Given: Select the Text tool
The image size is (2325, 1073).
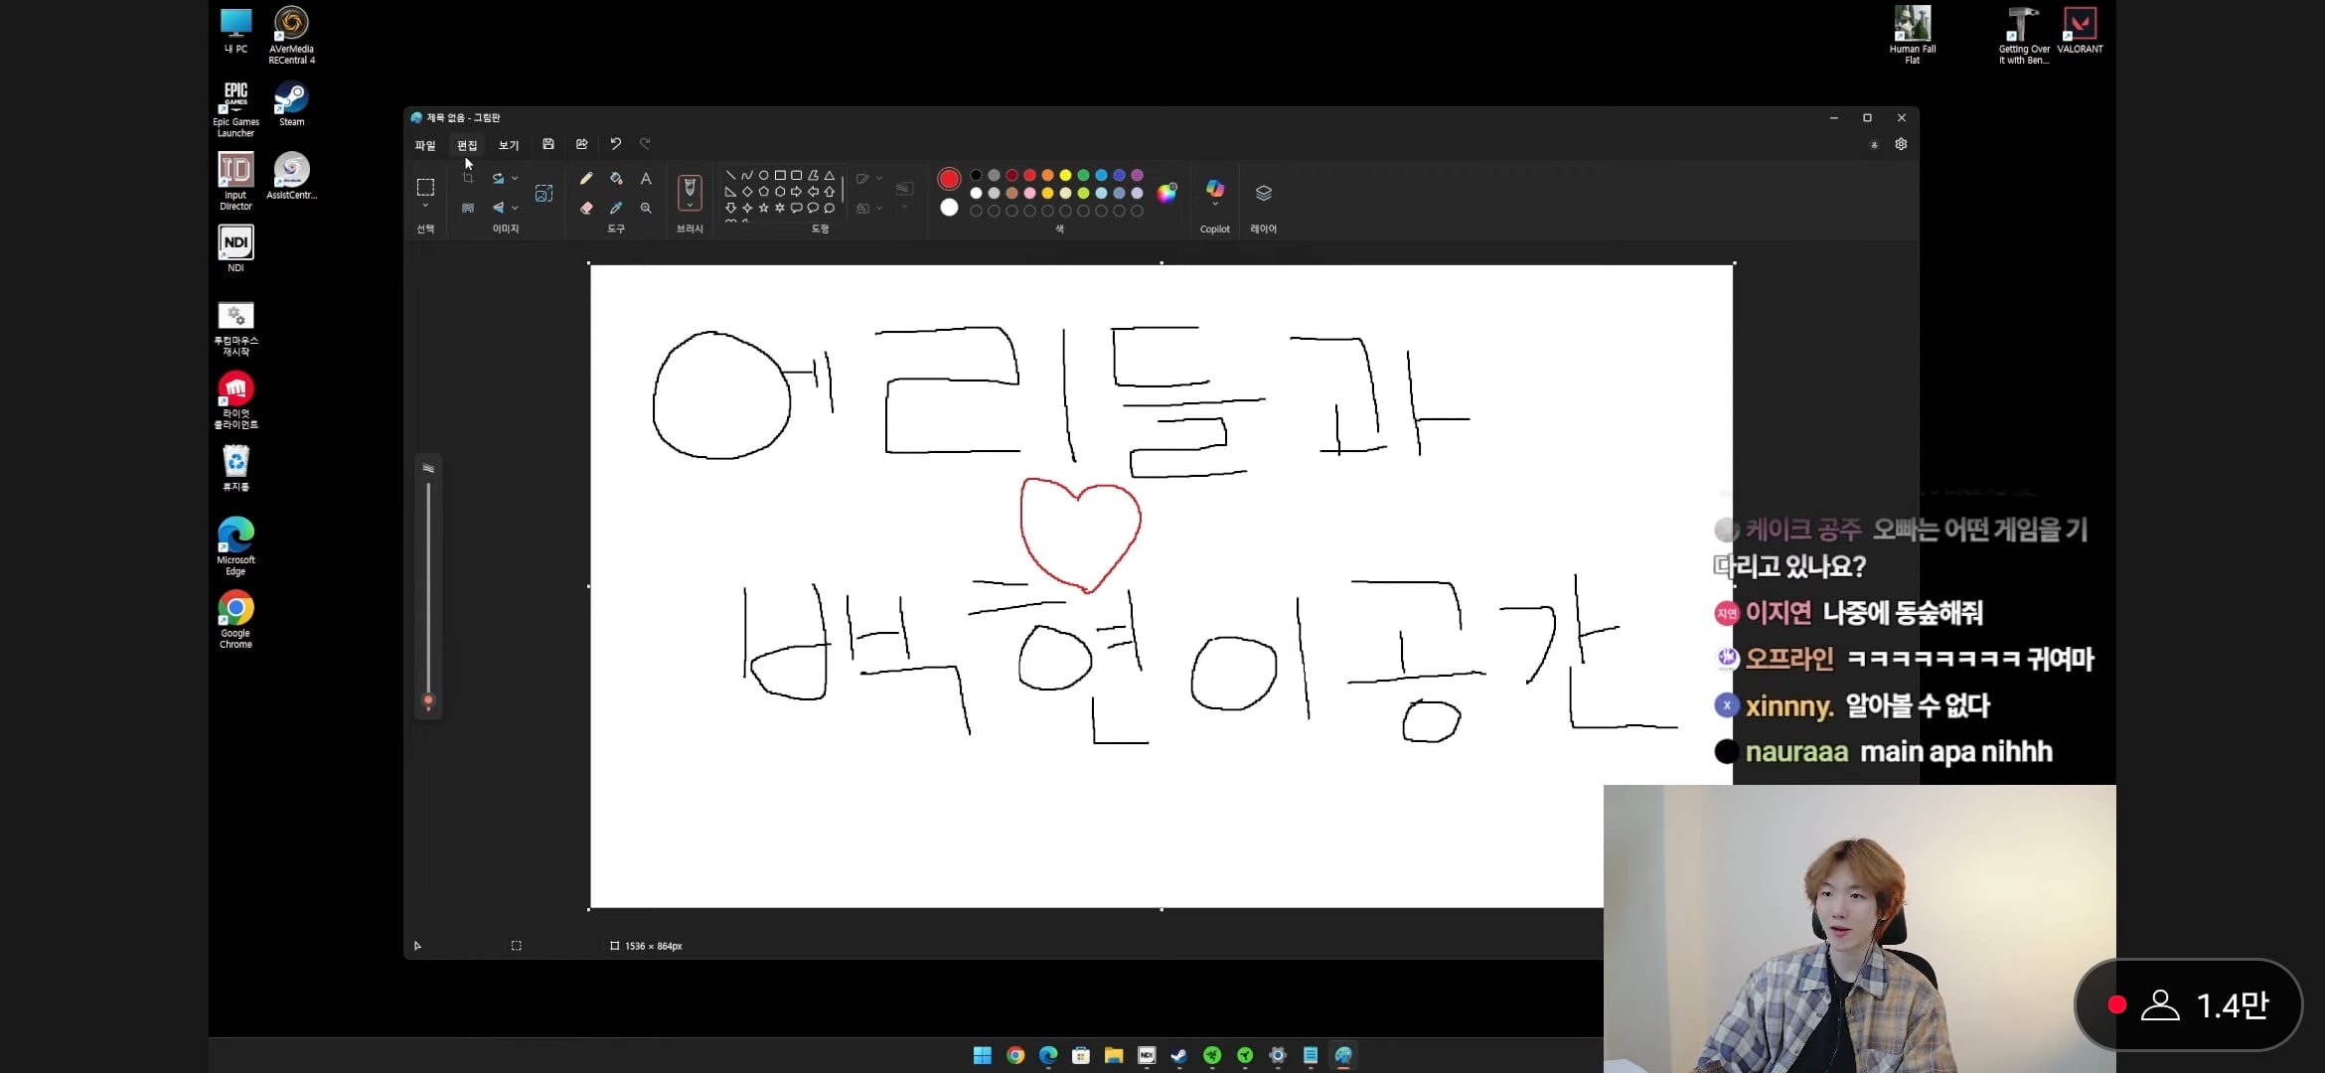Looking at the screenshot, I should coord(646,179).
